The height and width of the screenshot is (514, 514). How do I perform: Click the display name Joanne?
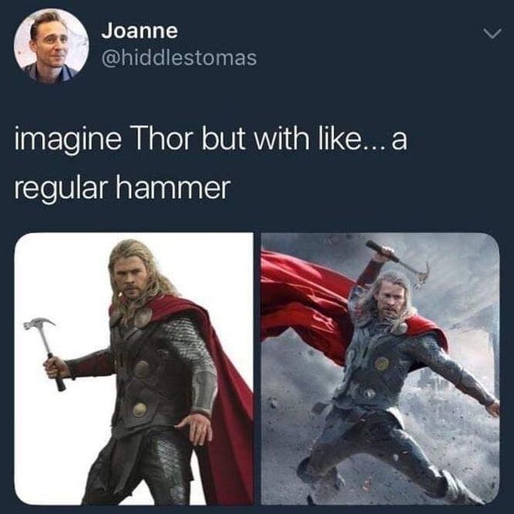tap(140, 31)
